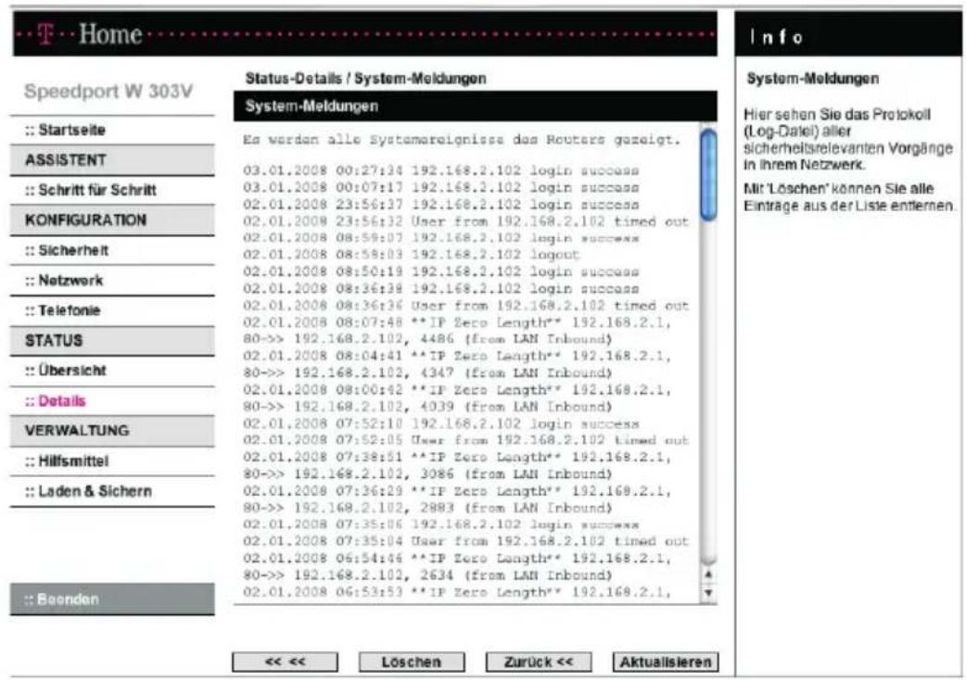Click the T-Home logo in header
Image resolution: width=966 pixels, height=680 pixels.
pos(91,34)
